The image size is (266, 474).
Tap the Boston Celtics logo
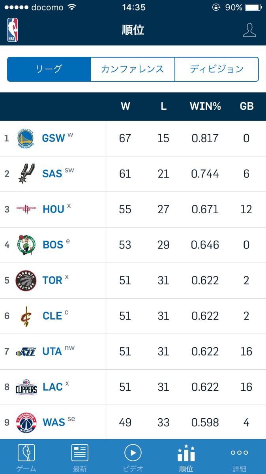pos(26,245)
